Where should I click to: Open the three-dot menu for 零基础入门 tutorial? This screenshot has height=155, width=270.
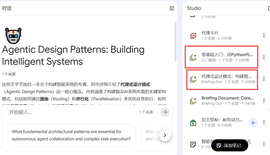coord(264,57)
